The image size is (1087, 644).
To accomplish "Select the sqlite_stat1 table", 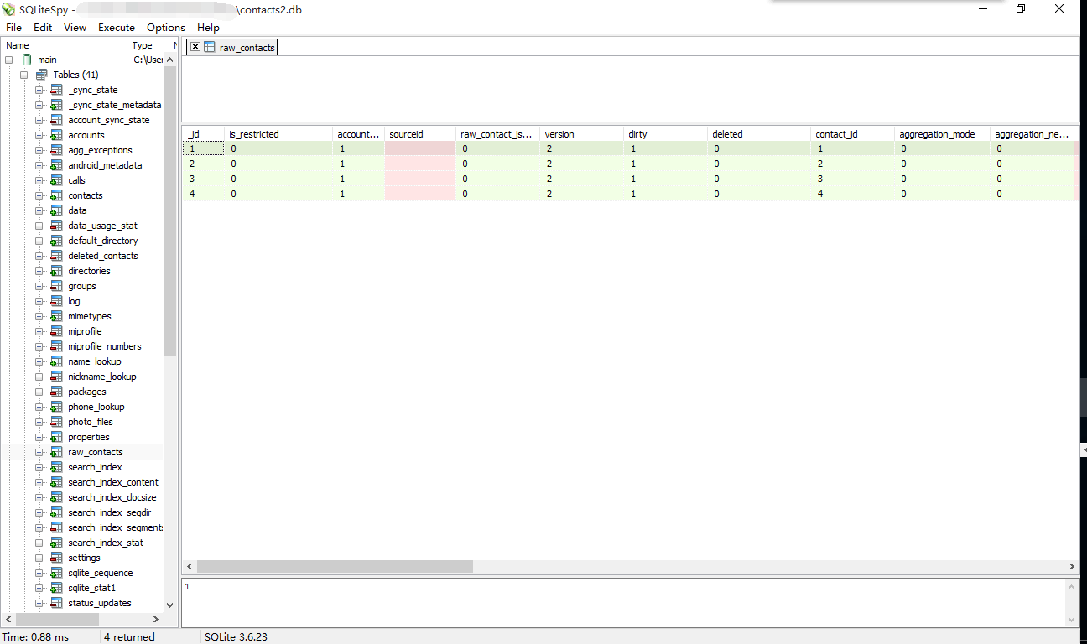I will click(x=92, y=588).
